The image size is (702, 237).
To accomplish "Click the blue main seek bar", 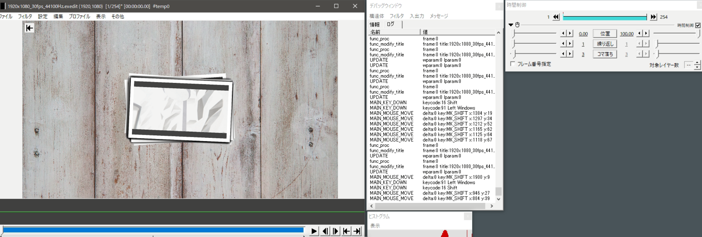I will coord(153,230).
